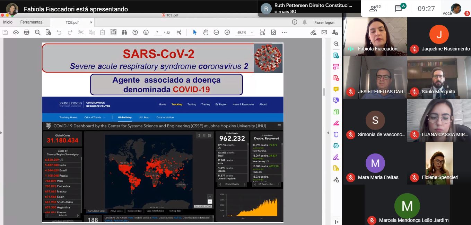Select the Cumulative Cases tab
The image size is (471, 225).
pyautogui.click(x=97, y=211)
